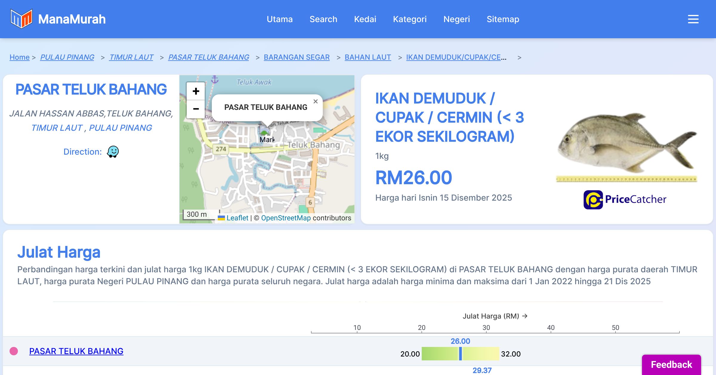Click the ManaMurah logo icon

point(21,19)
